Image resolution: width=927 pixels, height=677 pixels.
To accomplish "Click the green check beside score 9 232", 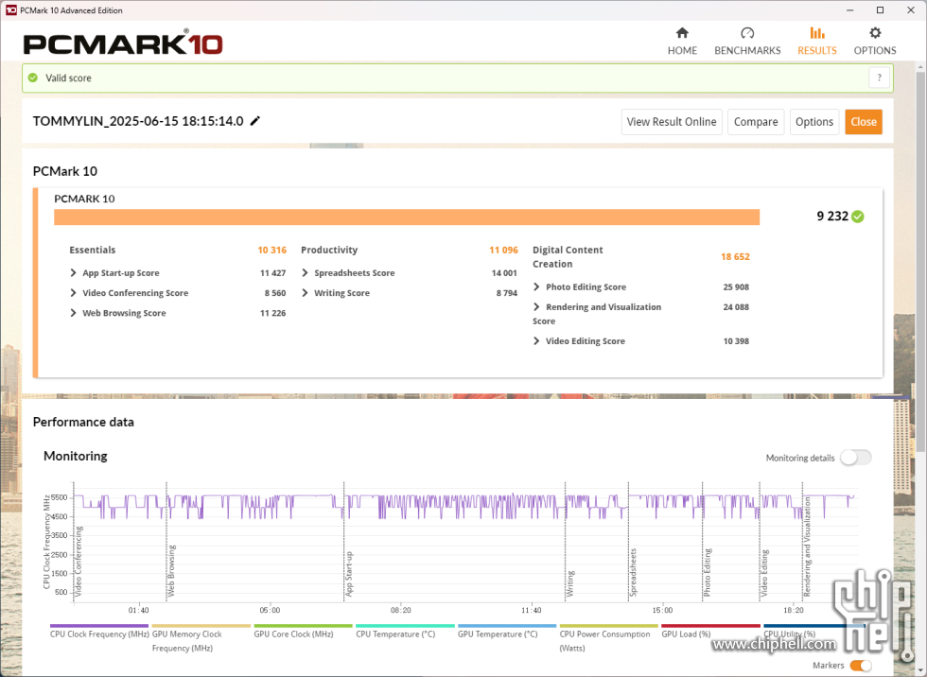I will pos(858,217).
